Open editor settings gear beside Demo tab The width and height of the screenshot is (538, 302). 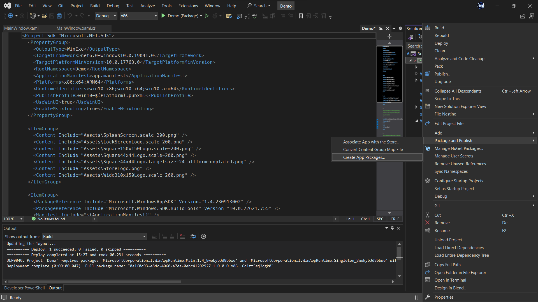[x=400, y=28]
